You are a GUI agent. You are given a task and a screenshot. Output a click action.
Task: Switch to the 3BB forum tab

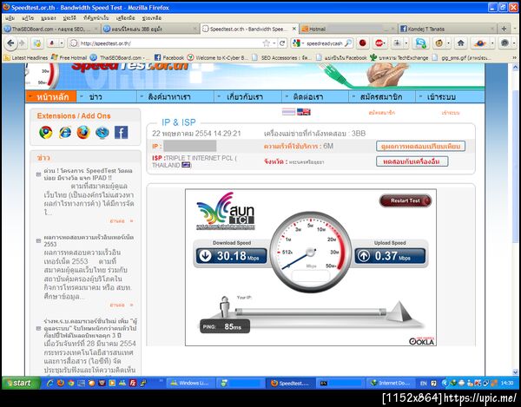tap(150, 29)
